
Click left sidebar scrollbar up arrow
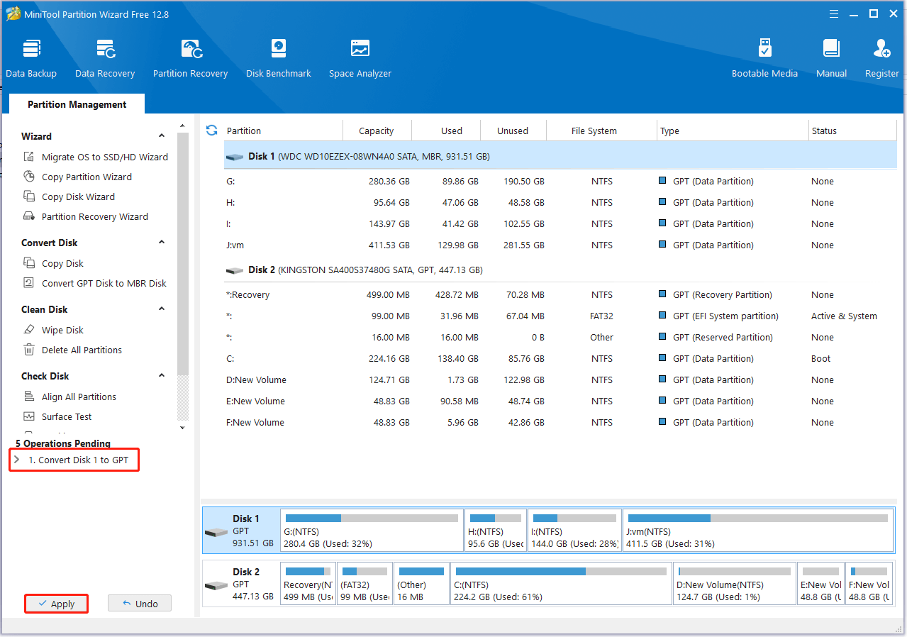[182, 126]
